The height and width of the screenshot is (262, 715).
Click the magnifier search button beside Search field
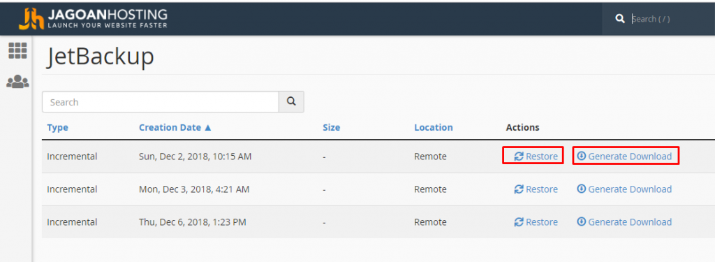(291, 102)
